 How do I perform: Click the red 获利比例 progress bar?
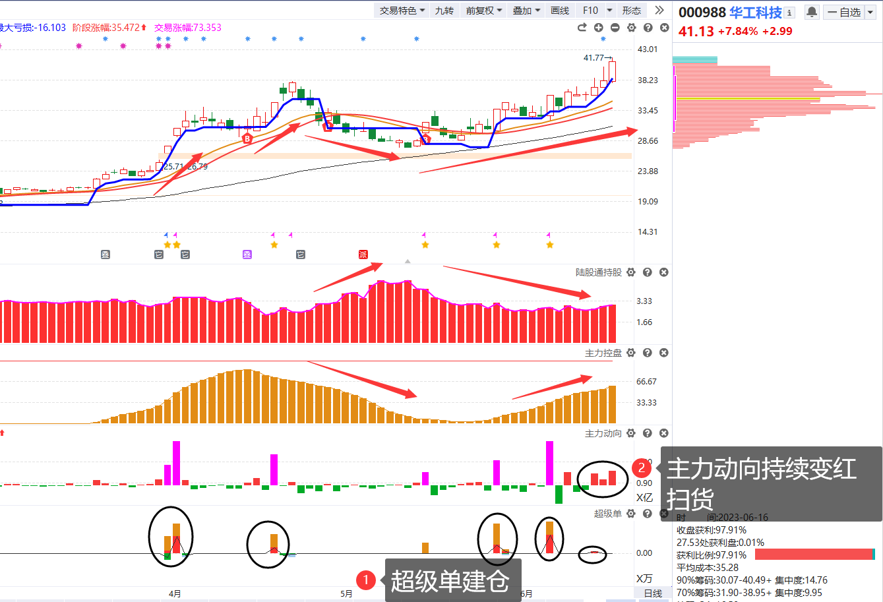click(814, 555)
